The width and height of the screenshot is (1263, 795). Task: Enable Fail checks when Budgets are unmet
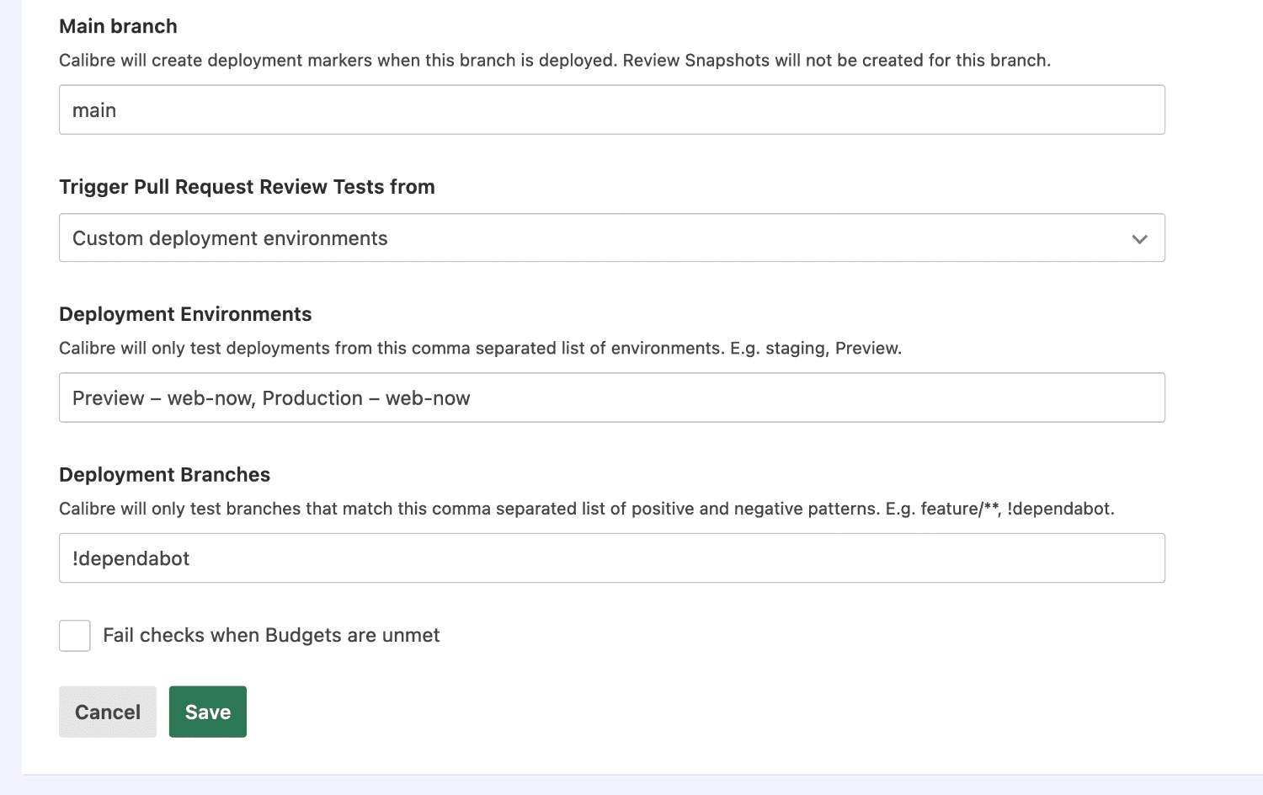tap(74, 635)
